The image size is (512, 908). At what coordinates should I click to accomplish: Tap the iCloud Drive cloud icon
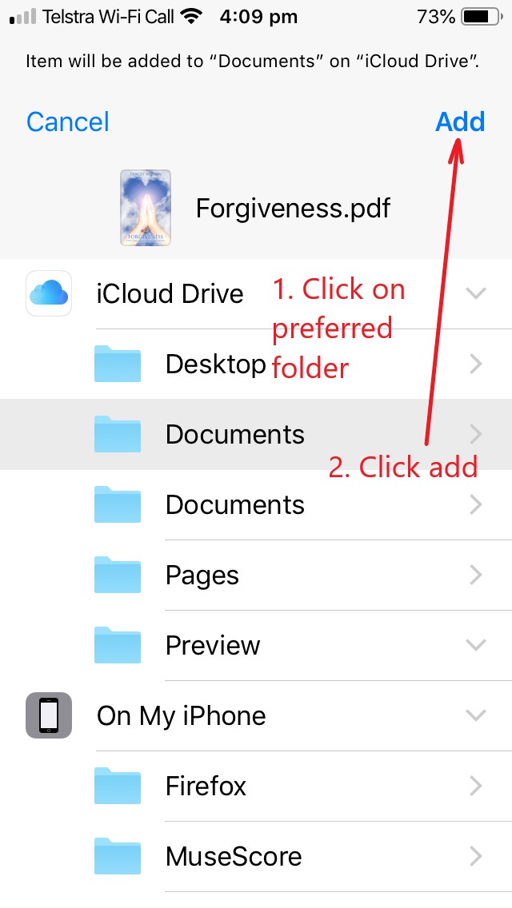[x=49, y=293]
